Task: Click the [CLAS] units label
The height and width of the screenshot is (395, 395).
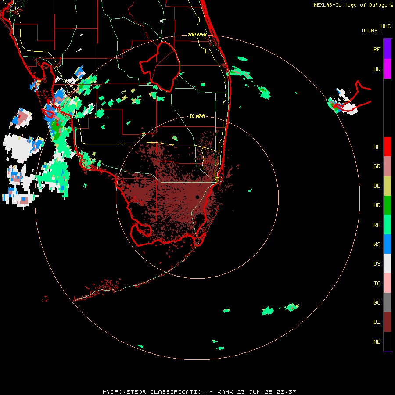Action: 371,30
